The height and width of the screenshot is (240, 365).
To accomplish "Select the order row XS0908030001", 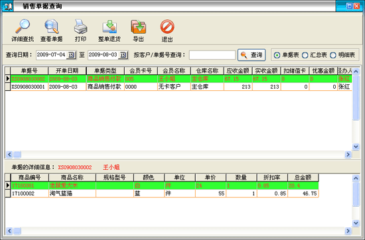I will pos(179,87).
